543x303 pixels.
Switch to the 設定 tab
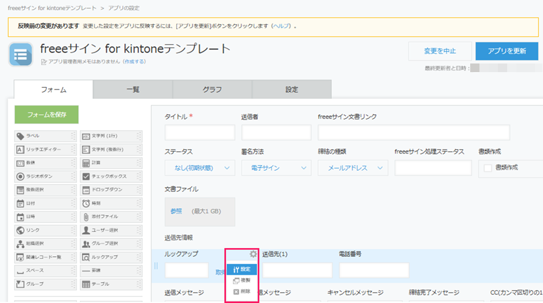(x=292, y=89)
